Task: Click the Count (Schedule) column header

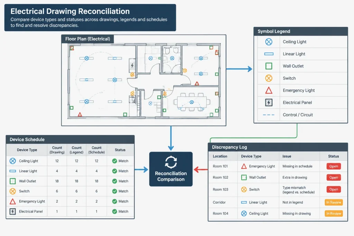Action: point(96,150)
